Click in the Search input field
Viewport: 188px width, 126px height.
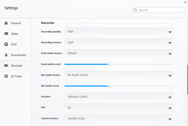pyautogui.click(x=158, y=10)
